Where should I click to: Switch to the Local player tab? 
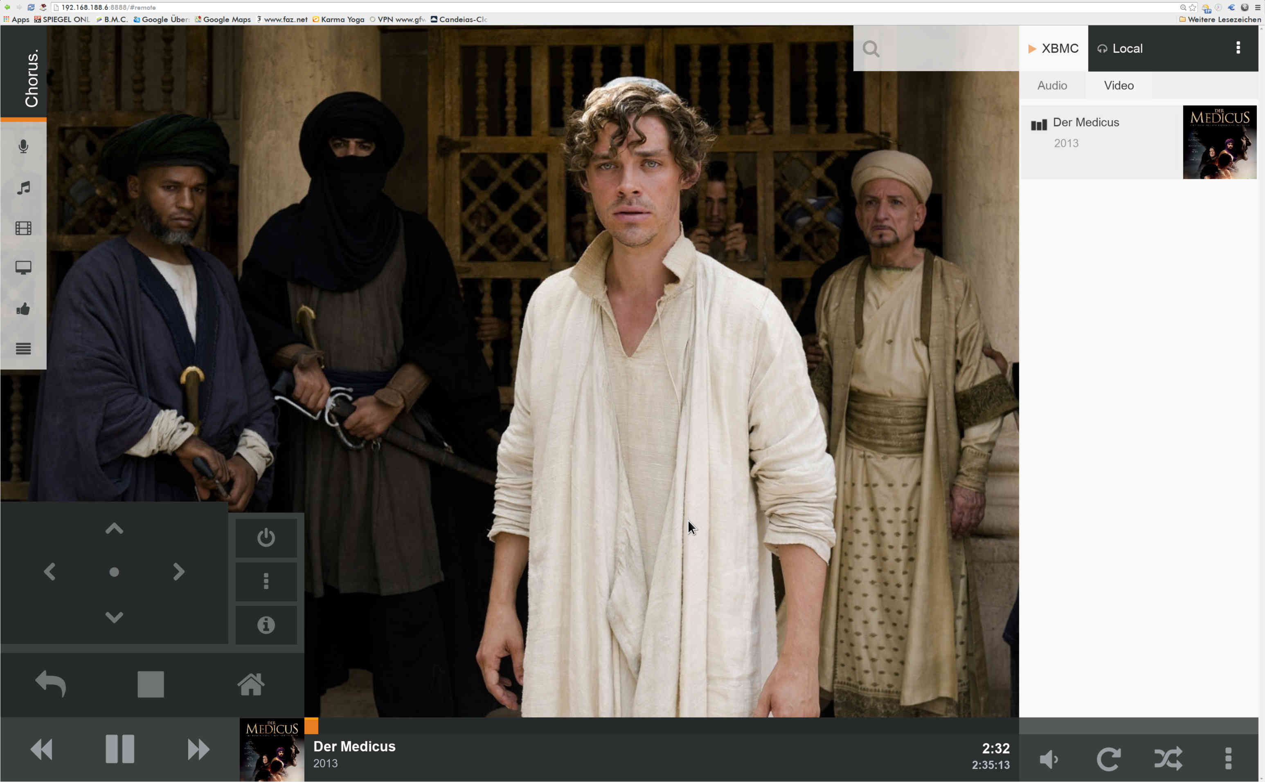[x=1121, y=49]
